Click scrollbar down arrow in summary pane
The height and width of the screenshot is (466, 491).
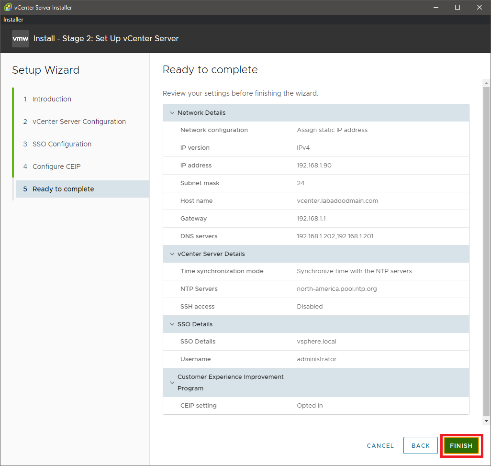486,421
